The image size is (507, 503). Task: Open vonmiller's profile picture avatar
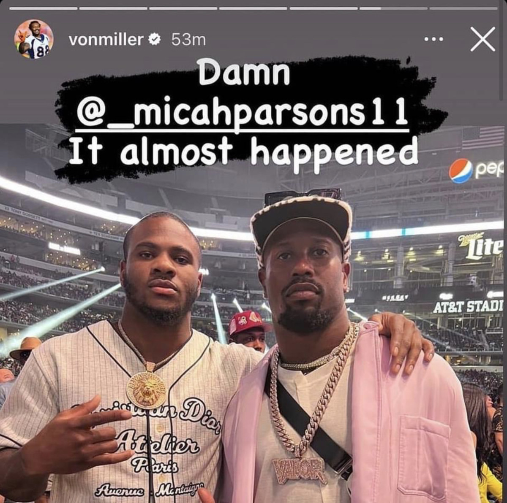coord(34,39)
